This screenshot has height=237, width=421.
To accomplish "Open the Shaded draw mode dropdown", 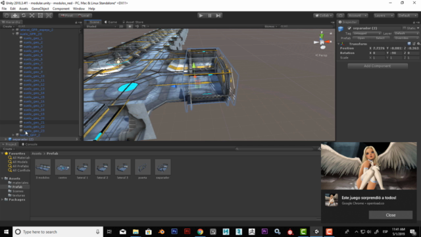I will (x=101, y=26).
